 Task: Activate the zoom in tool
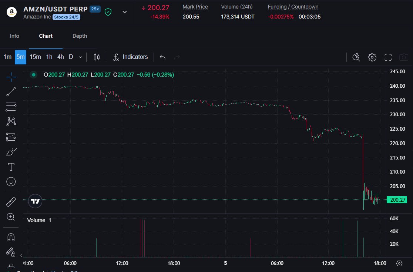(x=11, y=217)
